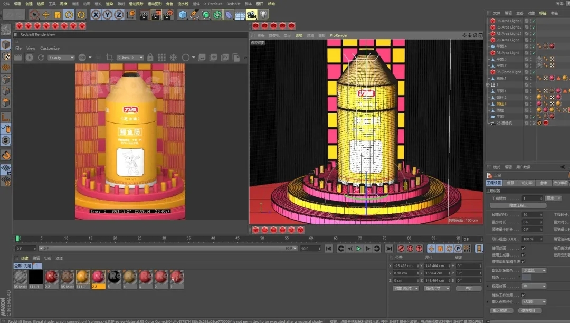The width and height of the screenshot is (570, 323).
Task: Open the 视图修剪 dropdown
Action: tap(534, 286)
